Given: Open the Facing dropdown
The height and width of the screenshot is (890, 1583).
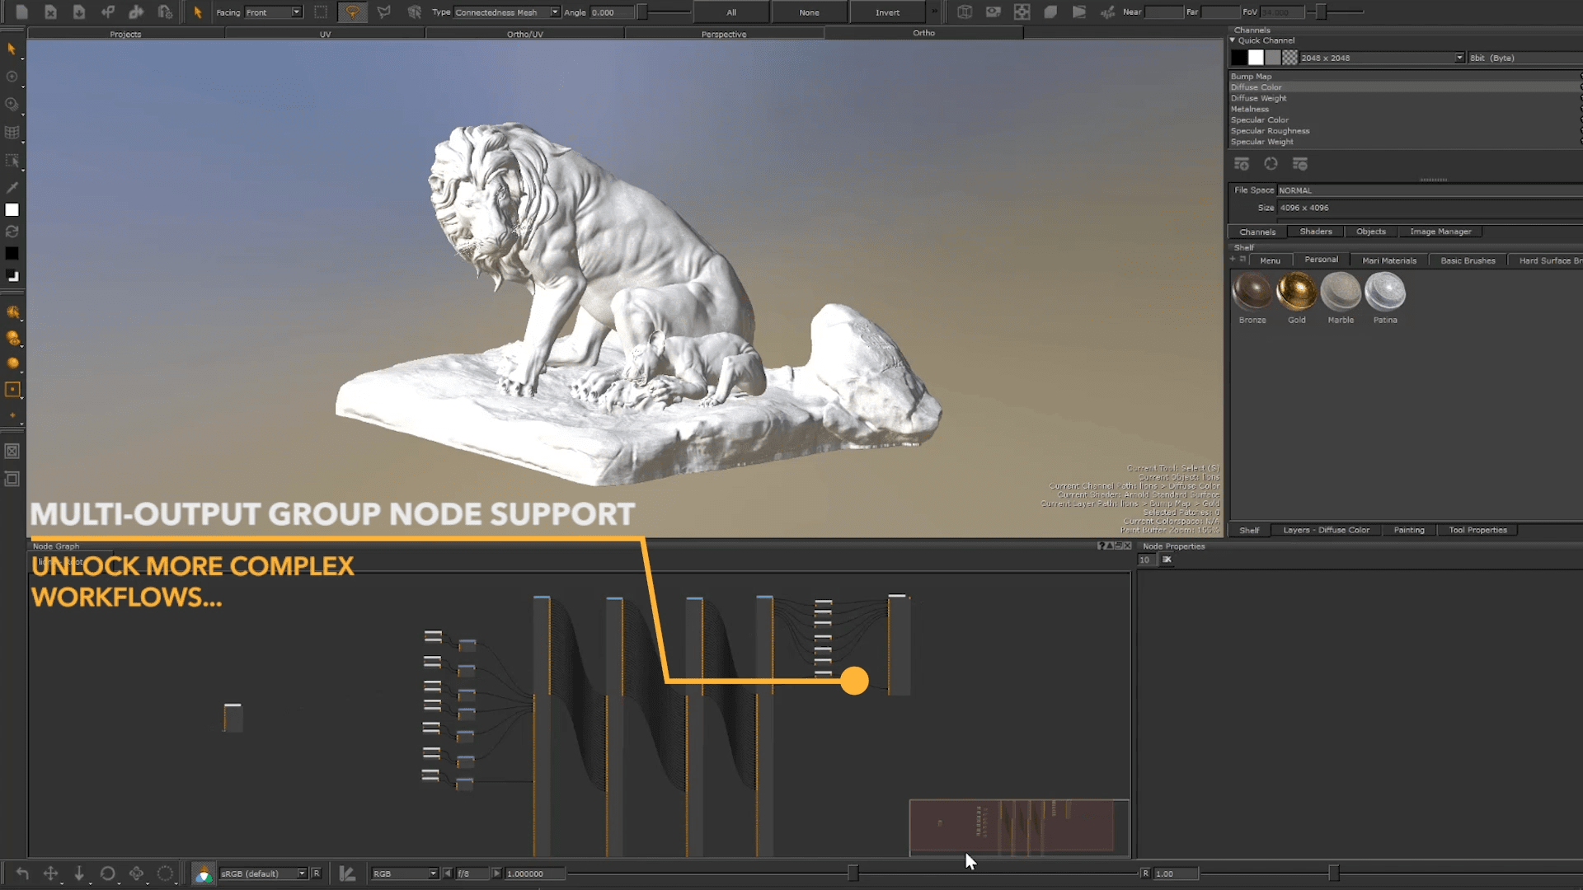Looking at the screenshot, I should pos(273,12).
